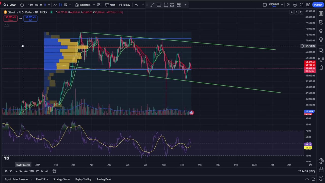Expand the chart style dropdown arrow
The height and width of the screenshot is (183, 325).
tap(70, 5)
